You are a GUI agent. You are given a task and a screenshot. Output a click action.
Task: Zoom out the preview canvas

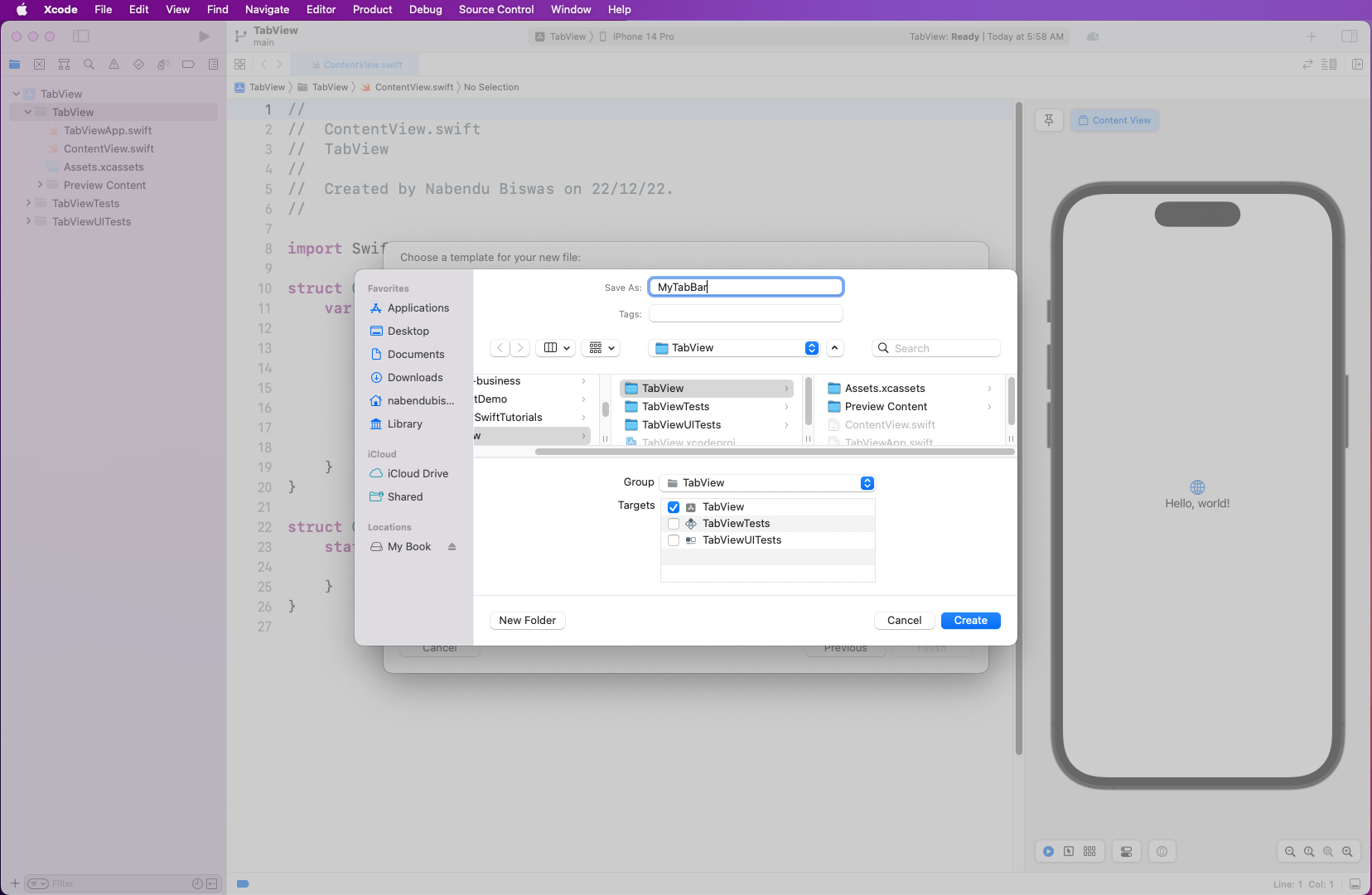coord(1290,852)
